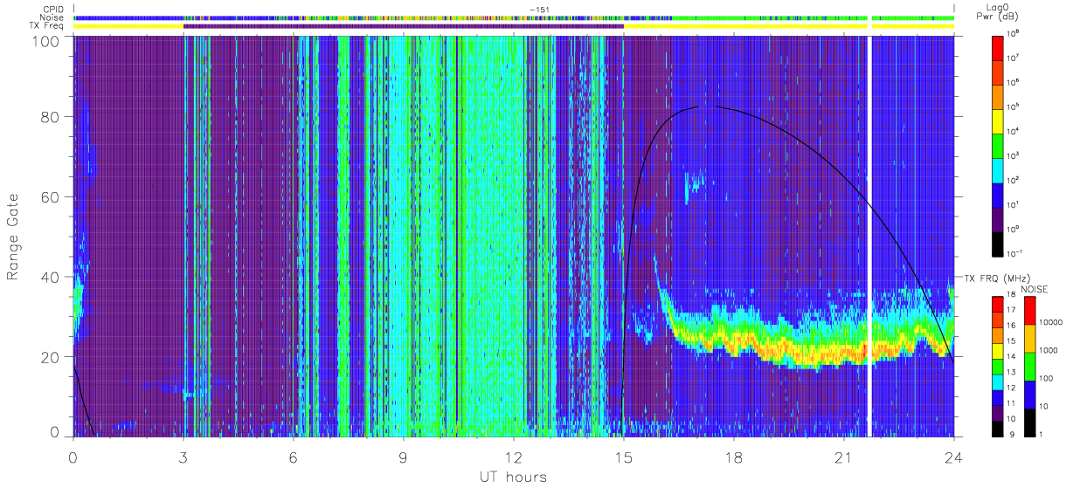Select the yellow segment of TX FRQ colorbar
The height and width of the screenshot is (495, 1073).
click(x=996, y=351)
